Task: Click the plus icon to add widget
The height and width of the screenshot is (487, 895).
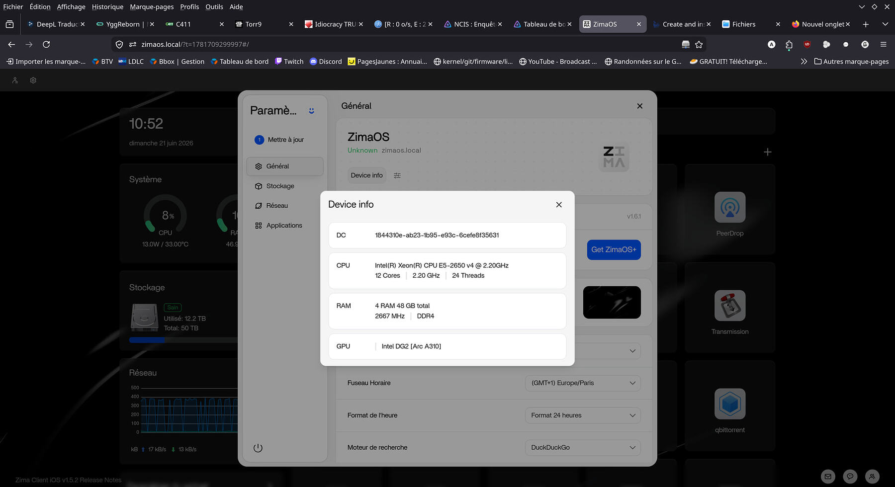Action: [767, 152]
